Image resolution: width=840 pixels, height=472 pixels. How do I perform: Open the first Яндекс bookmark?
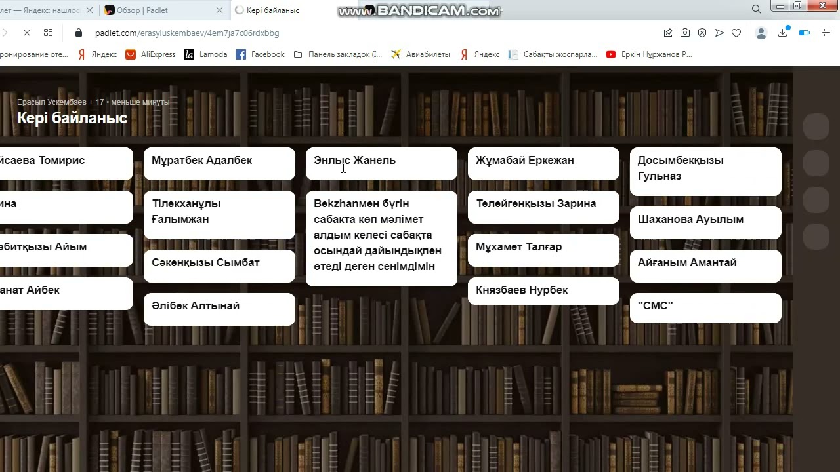(97, 54)
